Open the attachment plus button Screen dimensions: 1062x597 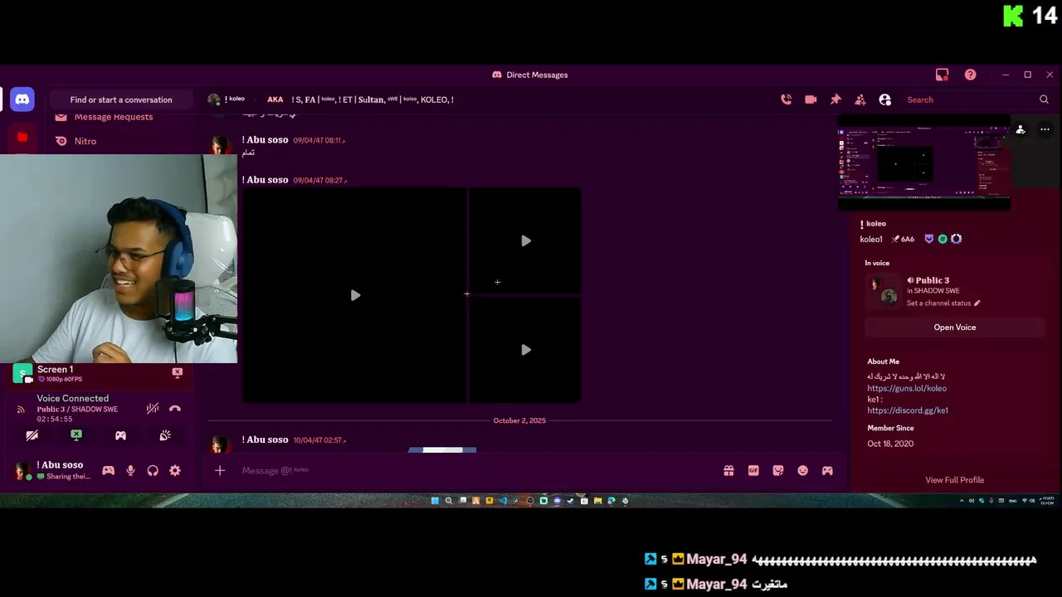click(220, 470)
